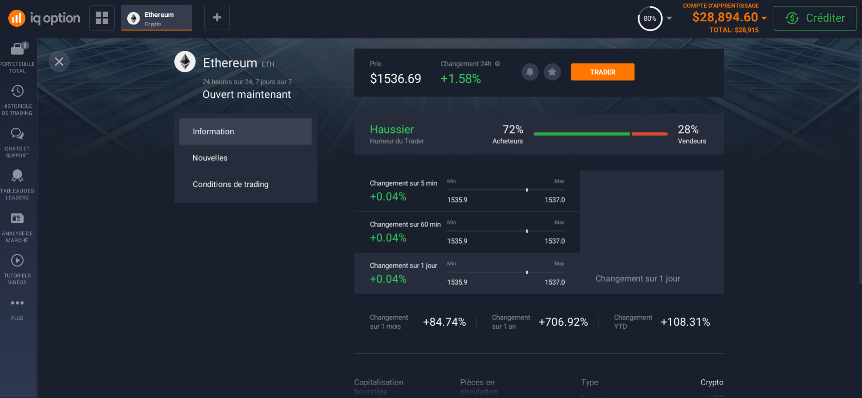Add a new asset tab with plus
The height and width of the screenshot is (398, 862).
(217, 18)
